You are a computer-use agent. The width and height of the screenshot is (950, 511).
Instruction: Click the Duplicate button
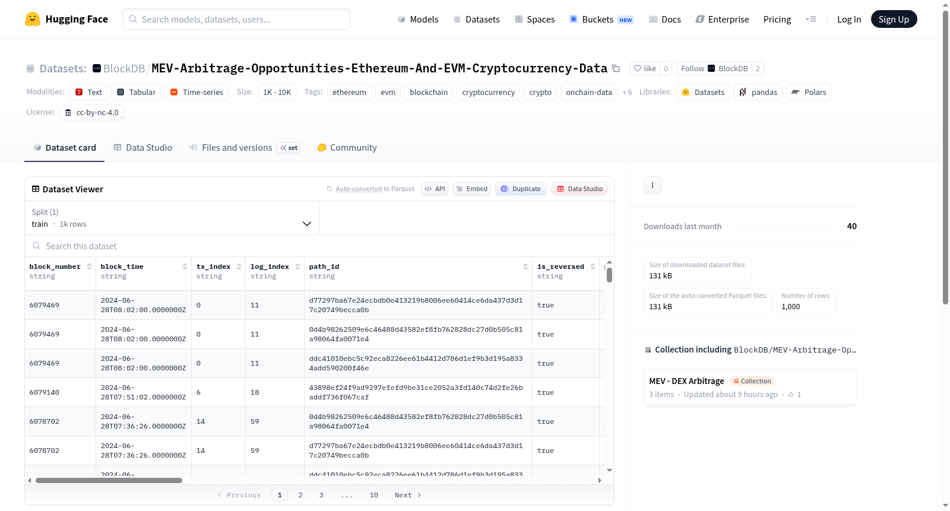point(521,189)
